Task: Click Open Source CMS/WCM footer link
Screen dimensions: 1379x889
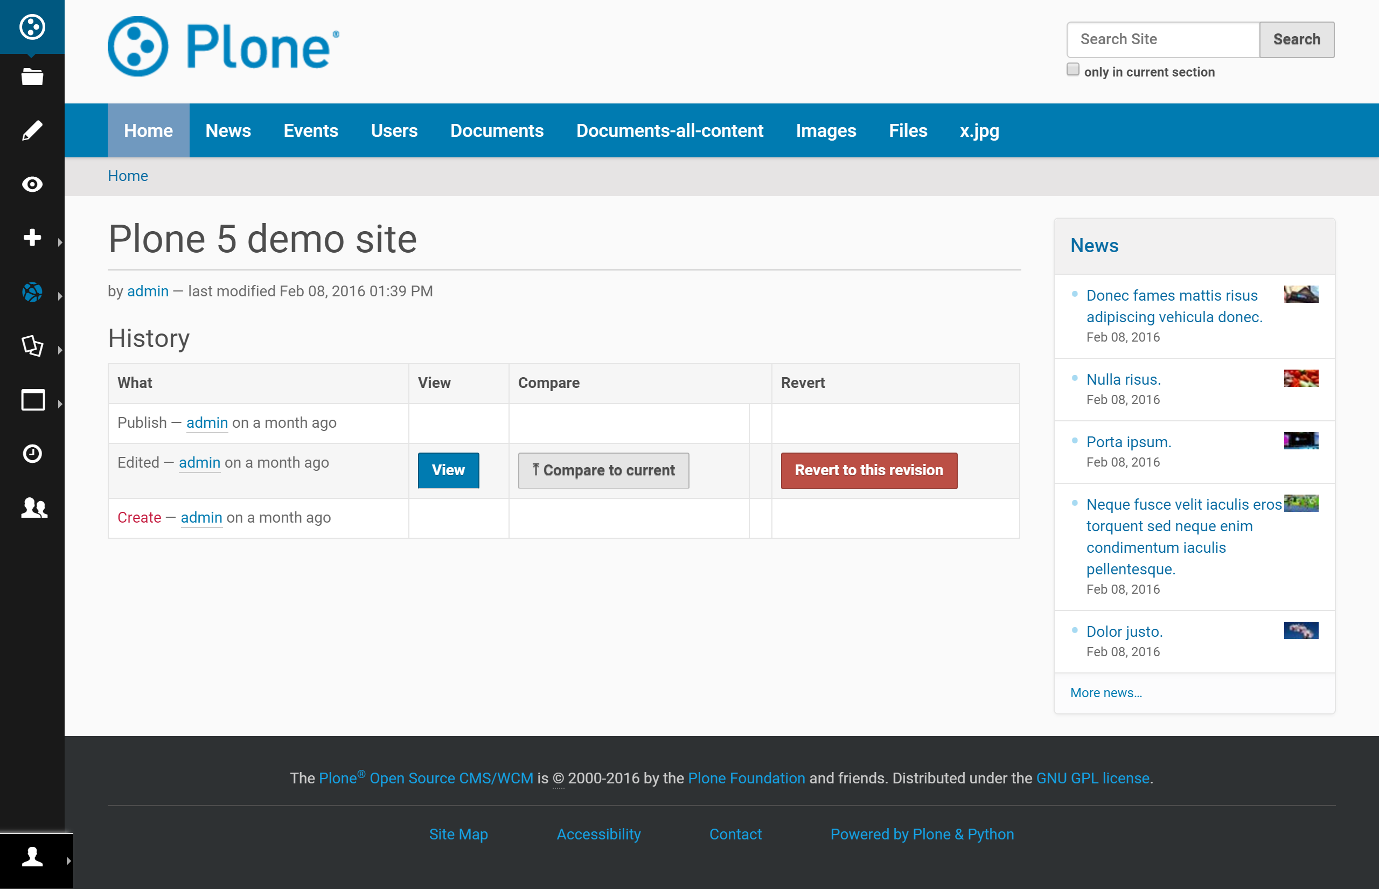Action: (x=451, y=778)
